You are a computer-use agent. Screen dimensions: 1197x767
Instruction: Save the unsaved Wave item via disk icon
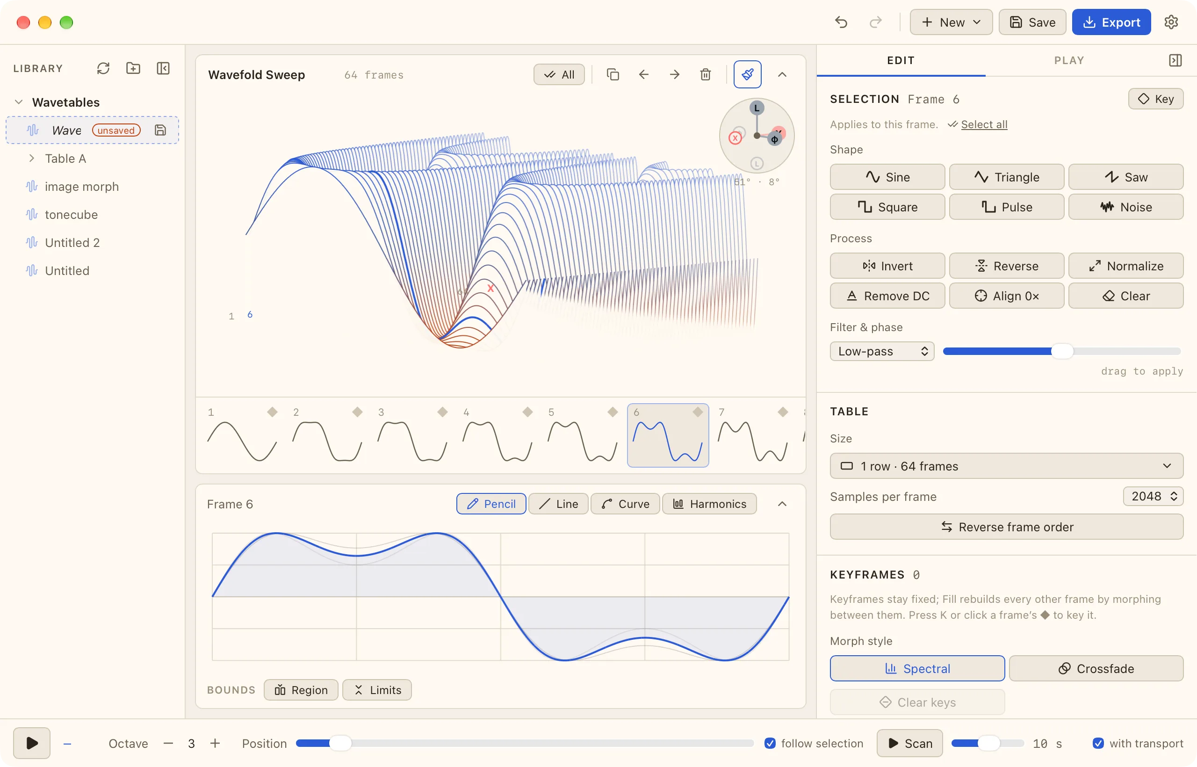160,130
